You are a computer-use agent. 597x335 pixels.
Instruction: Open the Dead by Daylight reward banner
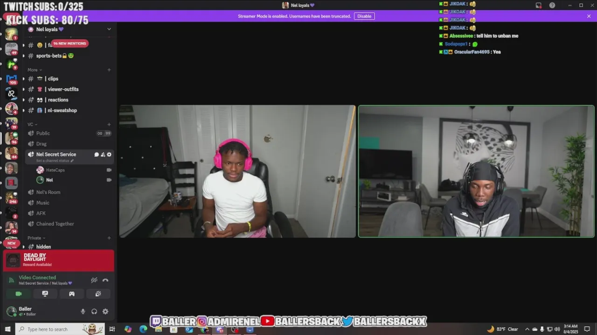(59, 261)
